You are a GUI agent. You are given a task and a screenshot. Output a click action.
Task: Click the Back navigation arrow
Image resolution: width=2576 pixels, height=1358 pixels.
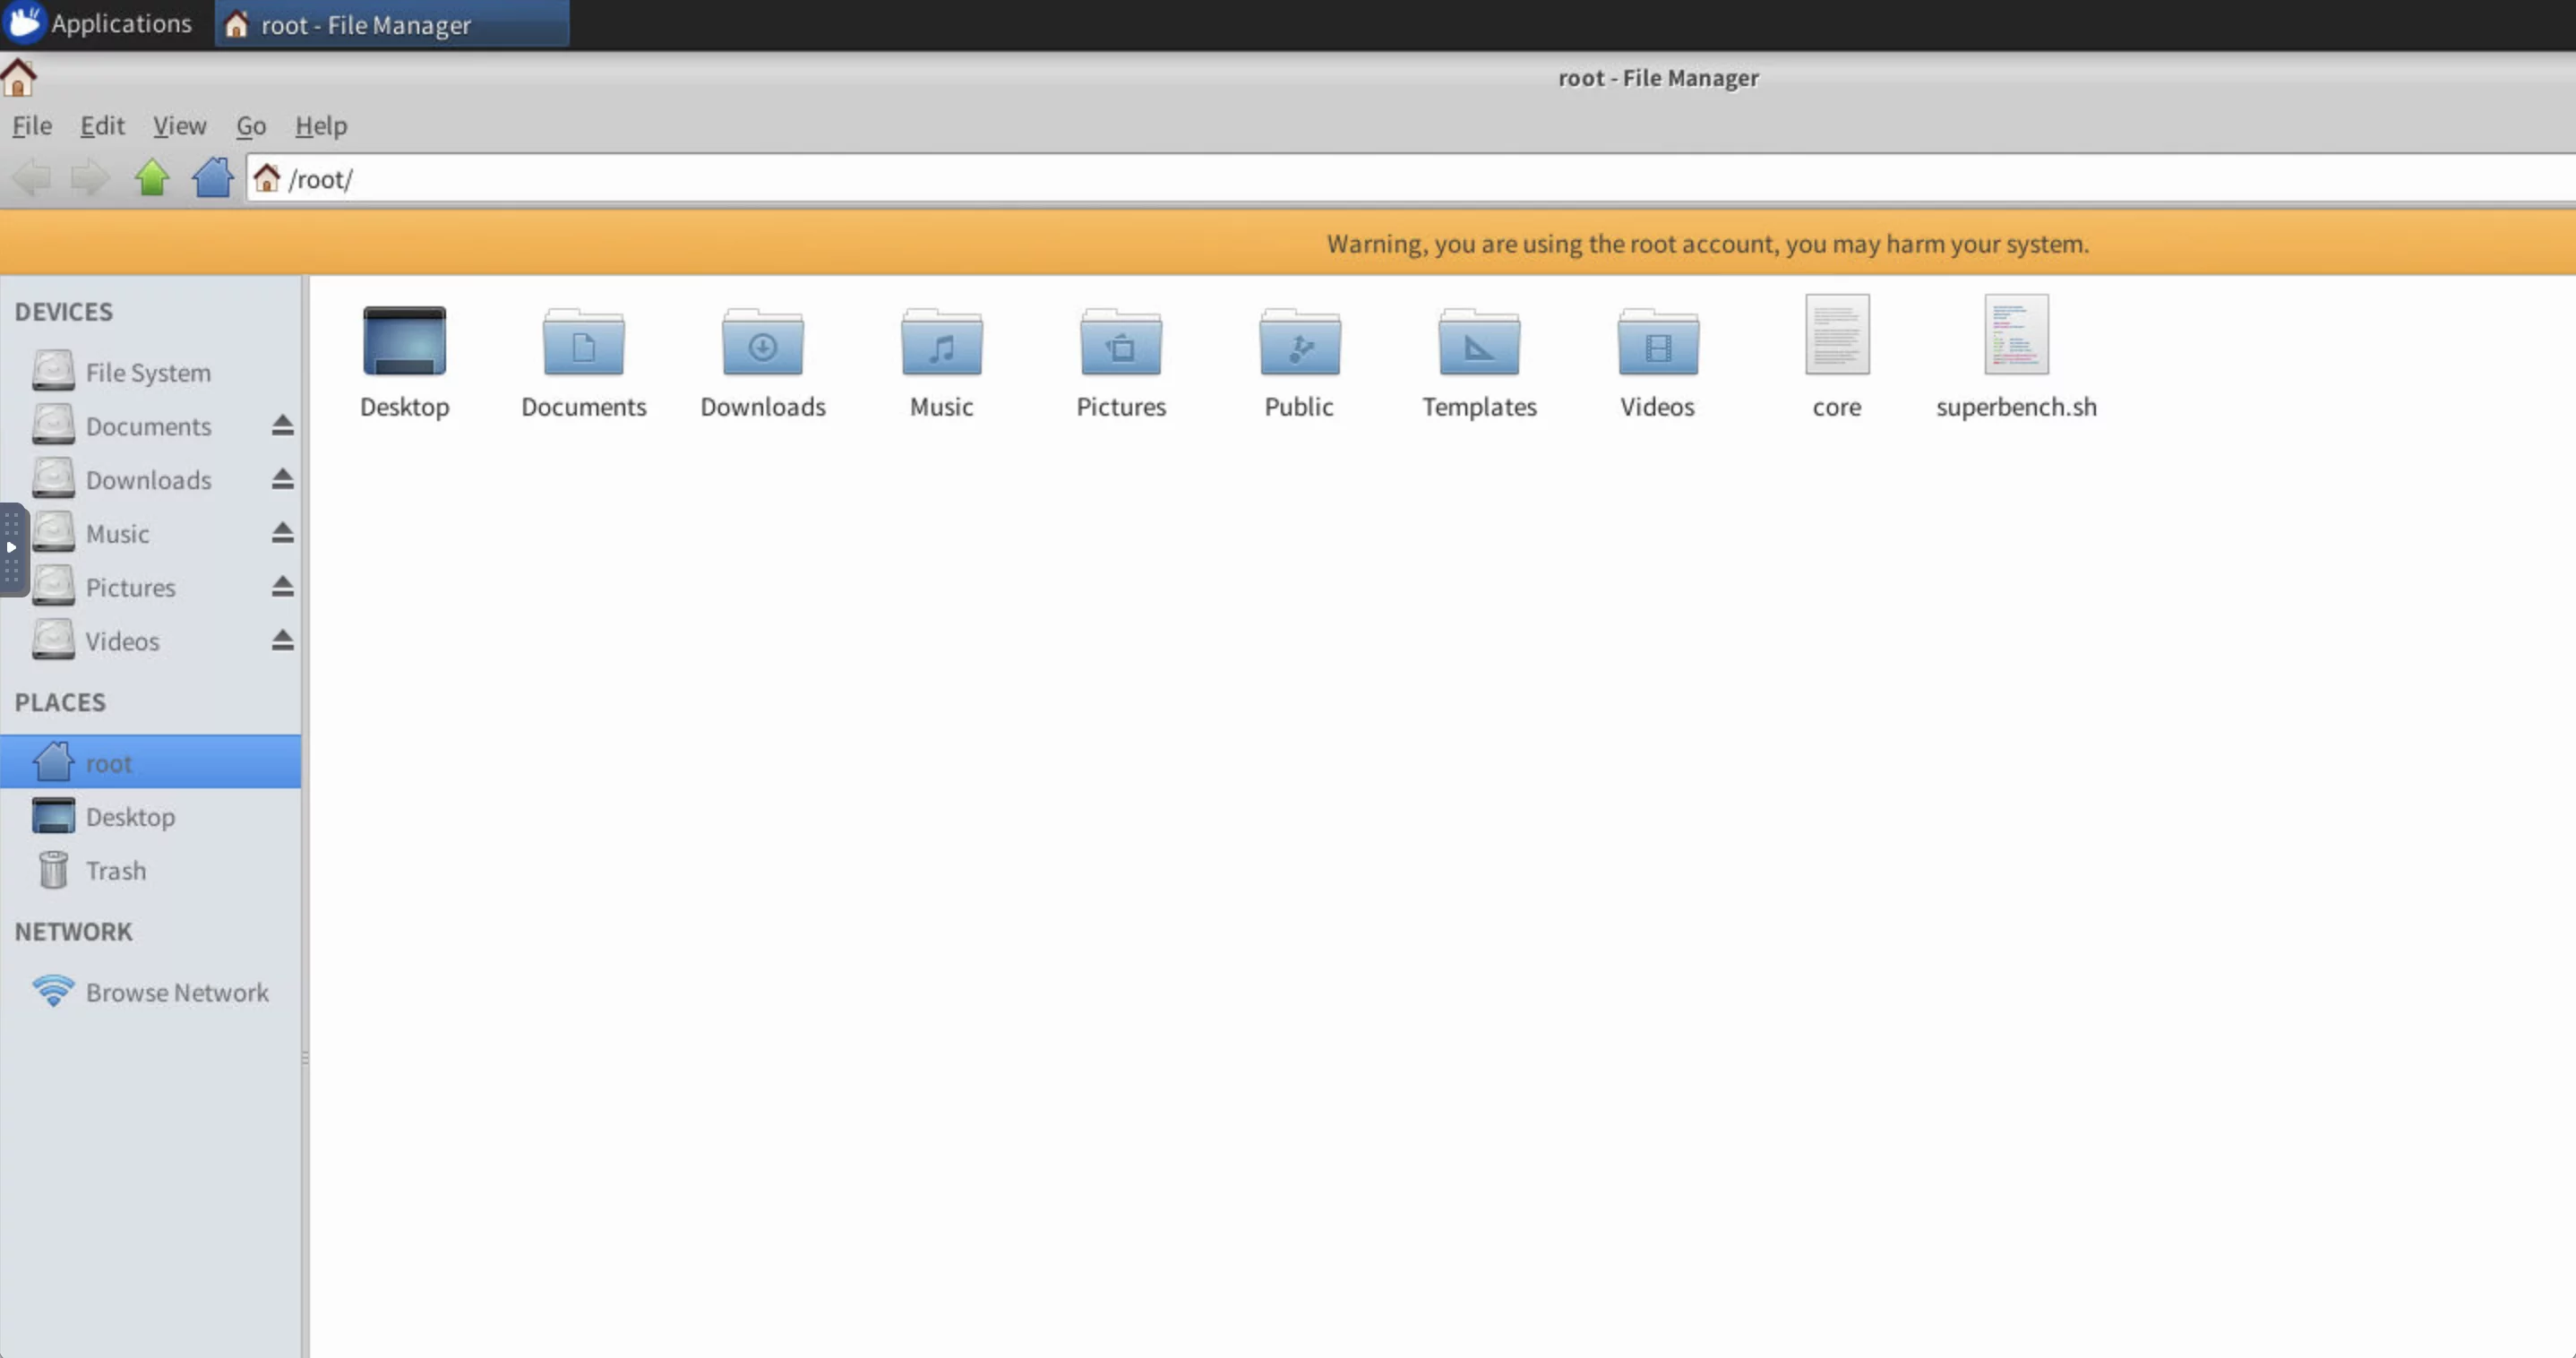(x=32, y=178)
